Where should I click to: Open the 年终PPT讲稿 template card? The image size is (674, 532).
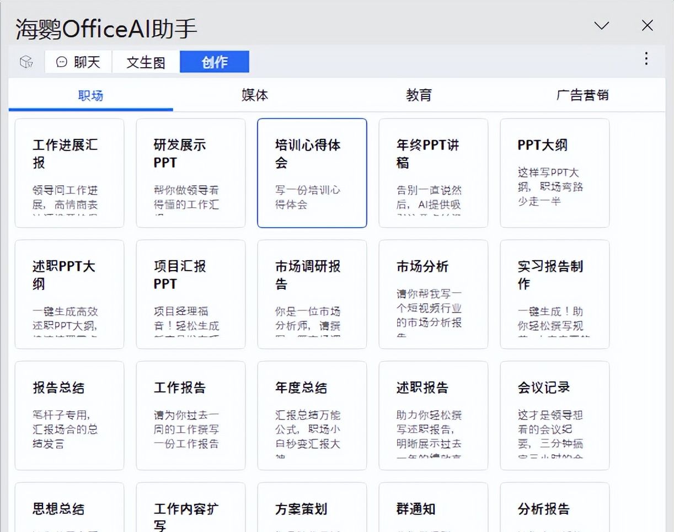434,173
